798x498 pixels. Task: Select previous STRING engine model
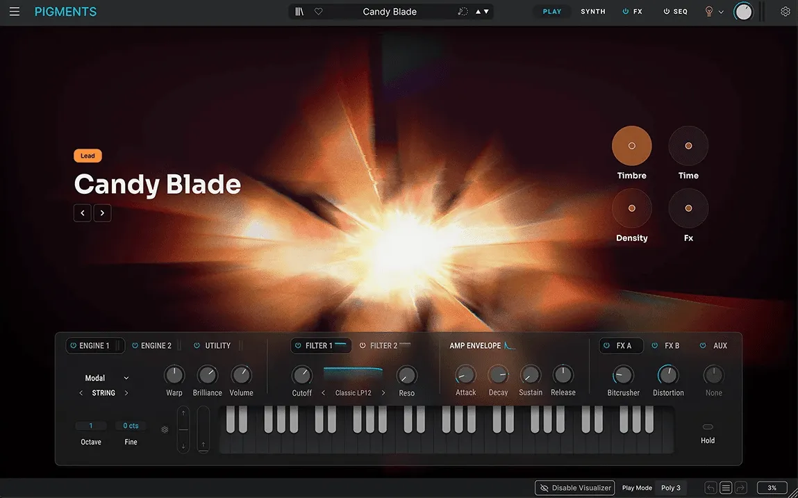pos(81,393)
